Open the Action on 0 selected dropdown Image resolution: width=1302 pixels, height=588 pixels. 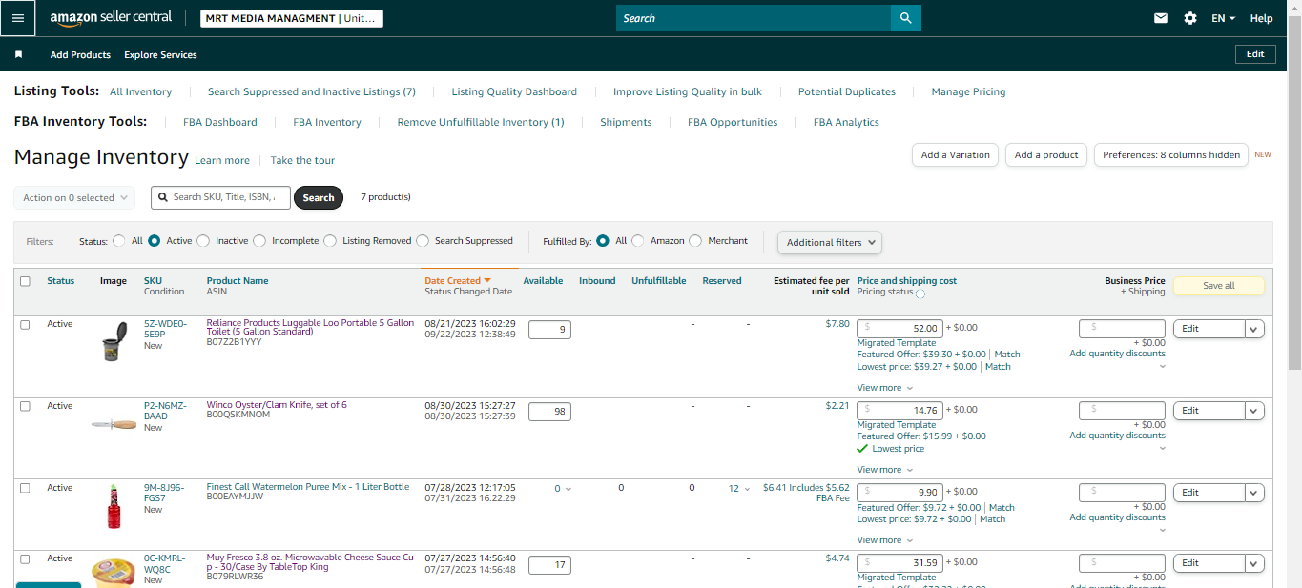click(74, 197)
